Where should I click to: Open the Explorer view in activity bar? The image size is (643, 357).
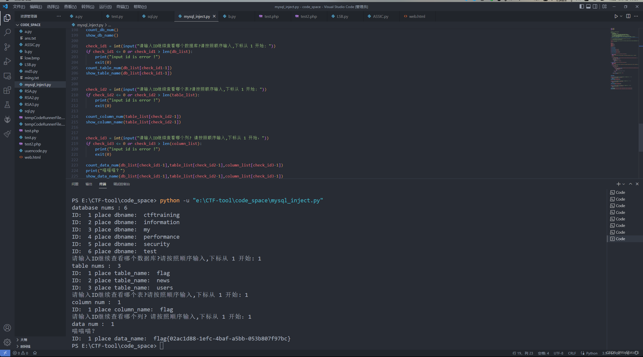pos(7,18)
